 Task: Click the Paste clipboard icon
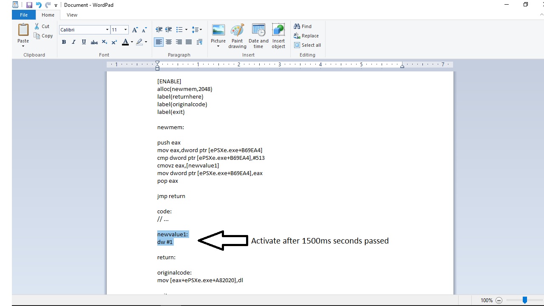pos(23,31)
